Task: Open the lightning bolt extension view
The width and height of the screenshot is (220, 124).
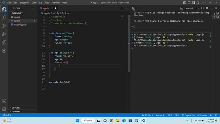Action: (4, 51)
